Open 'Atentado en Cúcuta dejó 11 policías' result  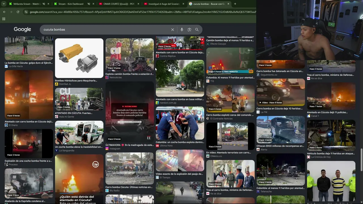(327, 112)
